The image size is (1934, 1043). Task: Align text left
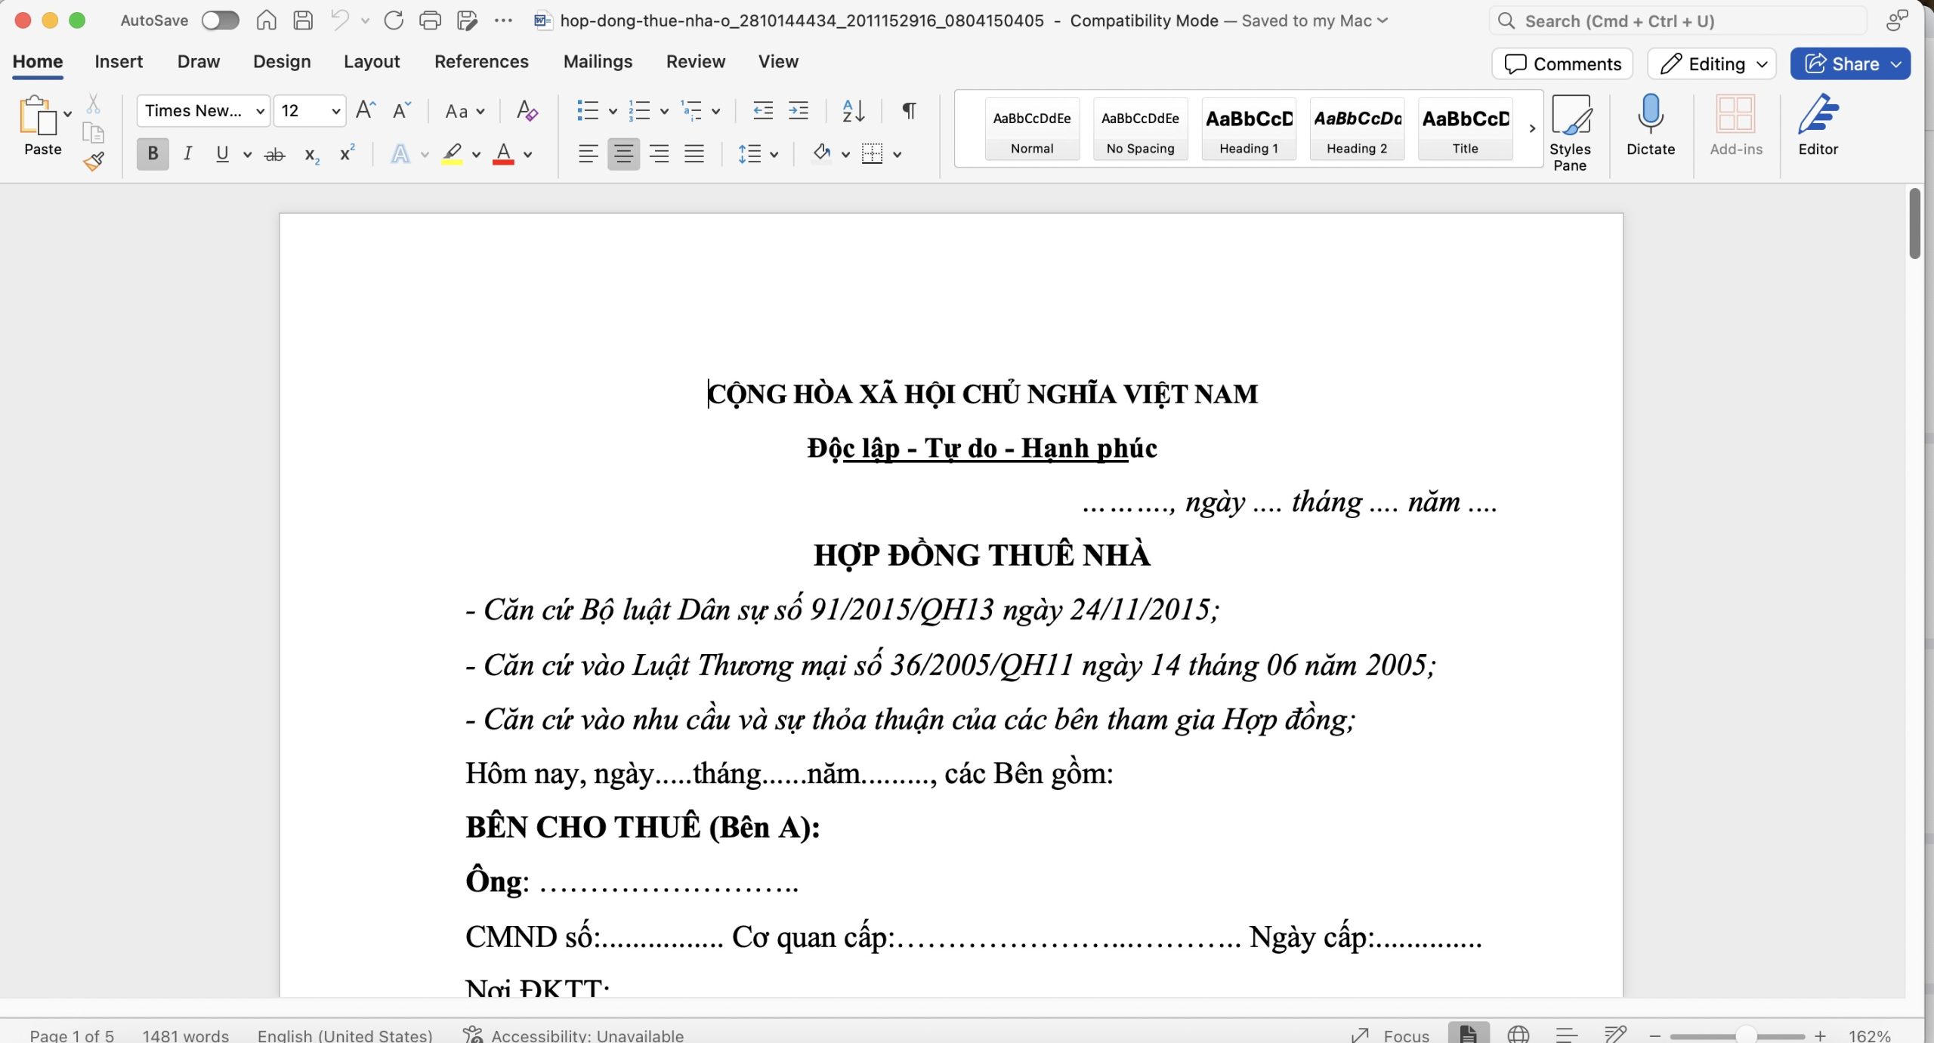click(588, 154)
